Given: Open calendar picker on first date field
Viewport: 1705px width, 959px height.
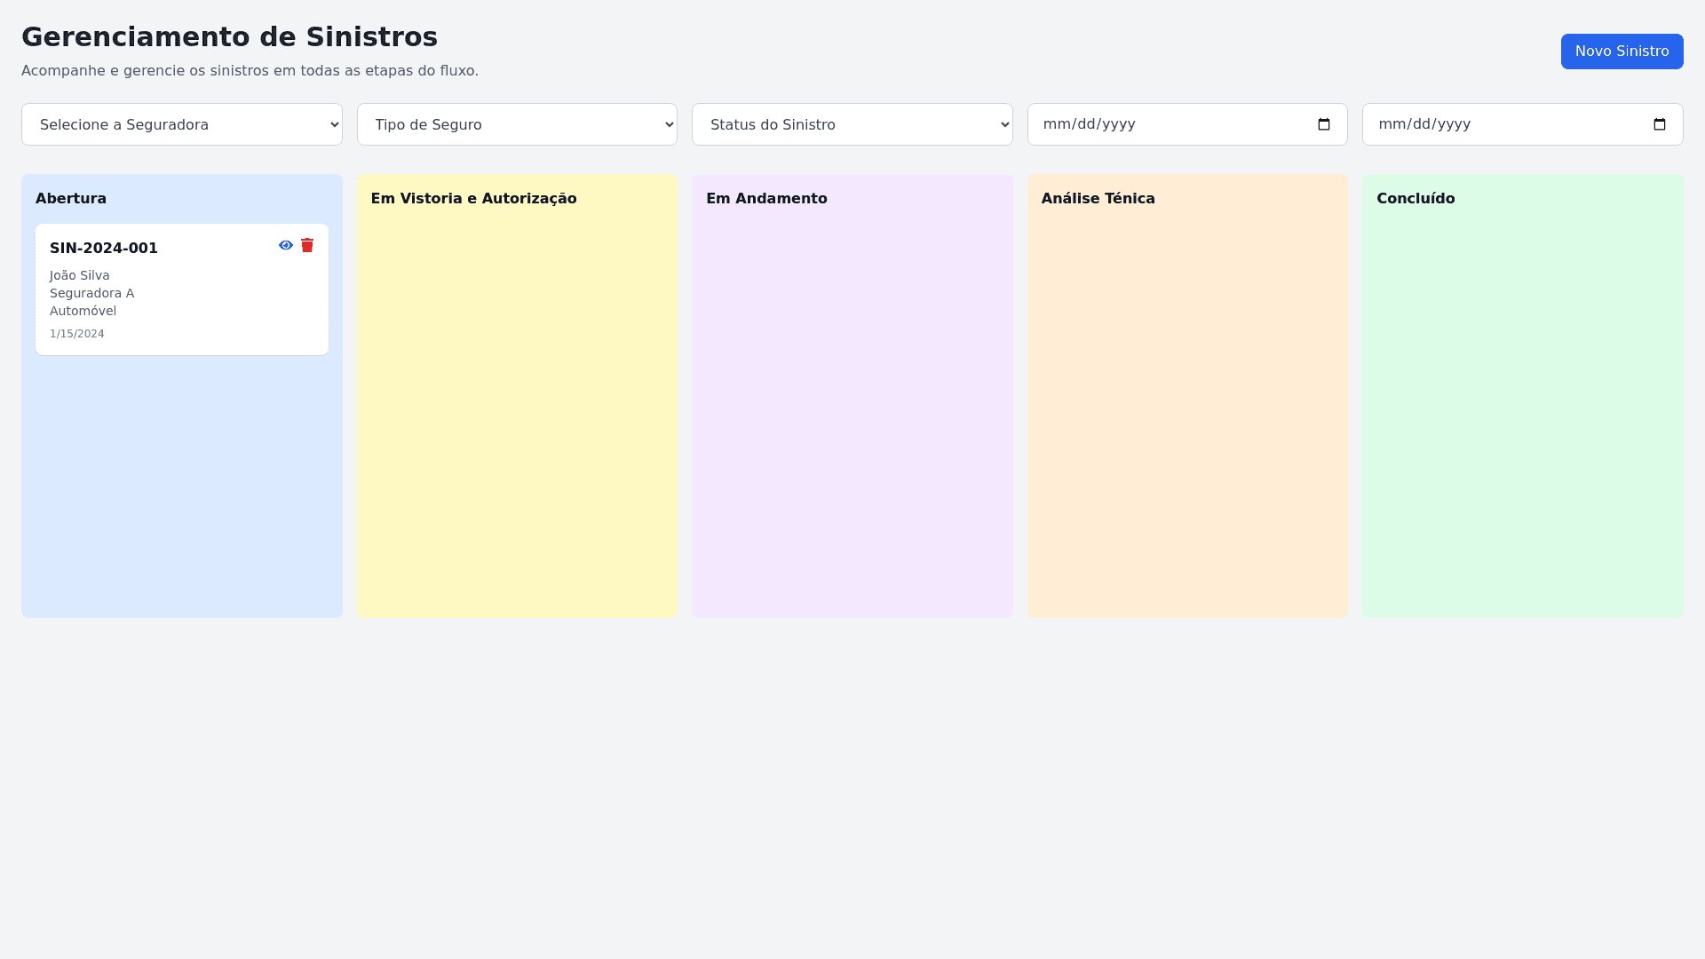Looking at the screenshot, I should tap(1324, 124).
